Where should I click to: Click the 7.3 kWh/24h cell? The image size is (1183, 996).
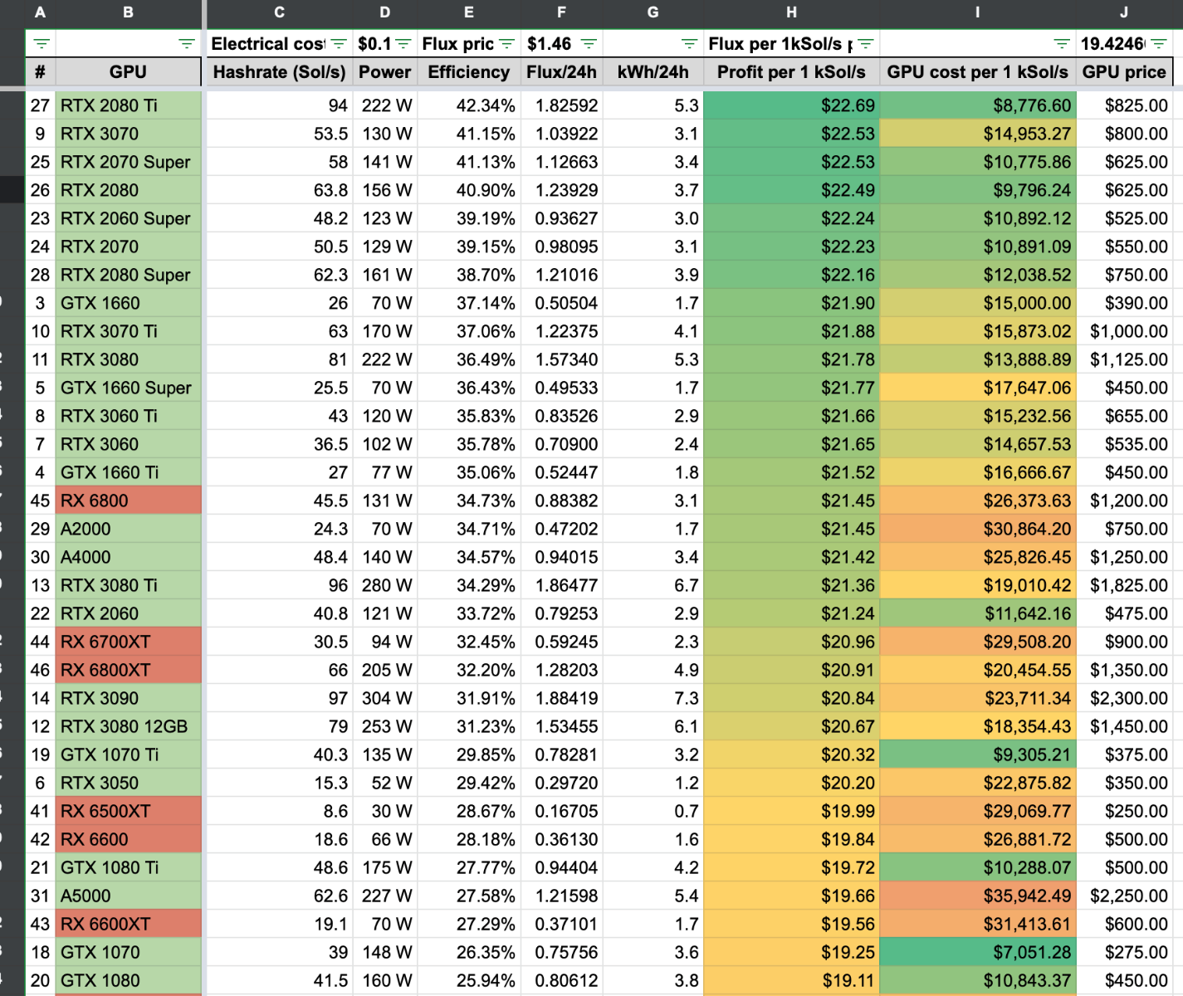click(x=653, y=698)
